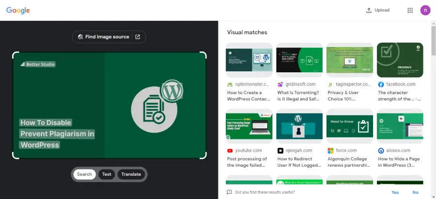
Task: Click the lens search icon in Find image source
Action: tap(80, 37)
